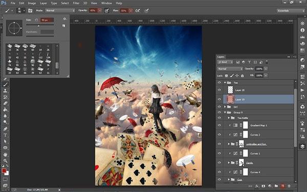Toggle visibility of Girl group
Viewport: 307px width, 192px height.
point(220,107)
